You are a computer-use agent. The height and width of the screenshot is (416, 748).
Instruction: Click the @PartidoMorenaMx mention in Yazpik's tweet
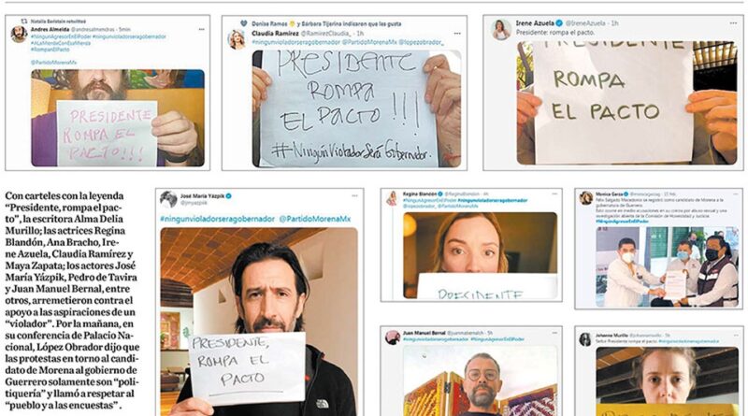click(315, 219)
